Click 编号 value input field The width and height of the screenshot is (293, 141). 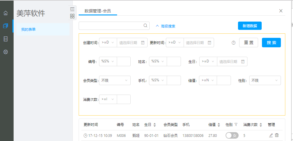124,61
